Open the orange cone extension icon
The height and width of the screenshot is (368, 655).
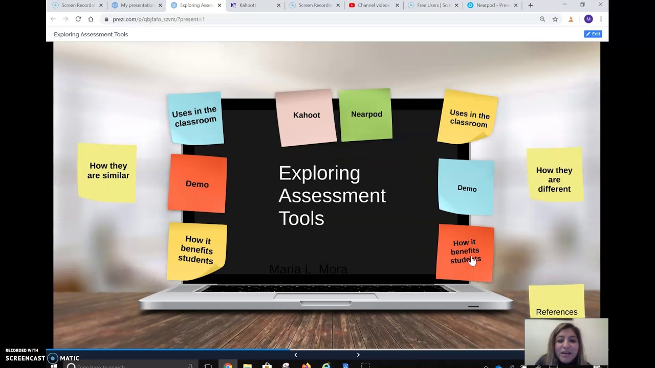[571, 19]
